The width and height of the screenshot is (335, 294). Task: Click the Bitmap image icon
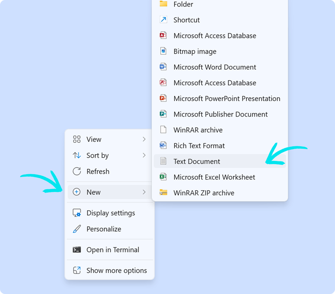click(163, 51)
